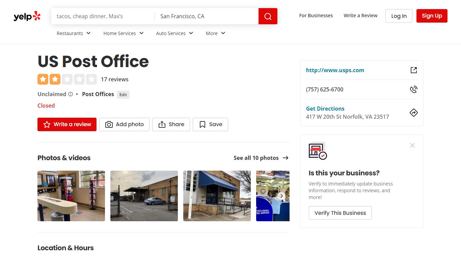Click the phone call icon
The width and height of the screenshot is (461, 259).
coord(414,89)
